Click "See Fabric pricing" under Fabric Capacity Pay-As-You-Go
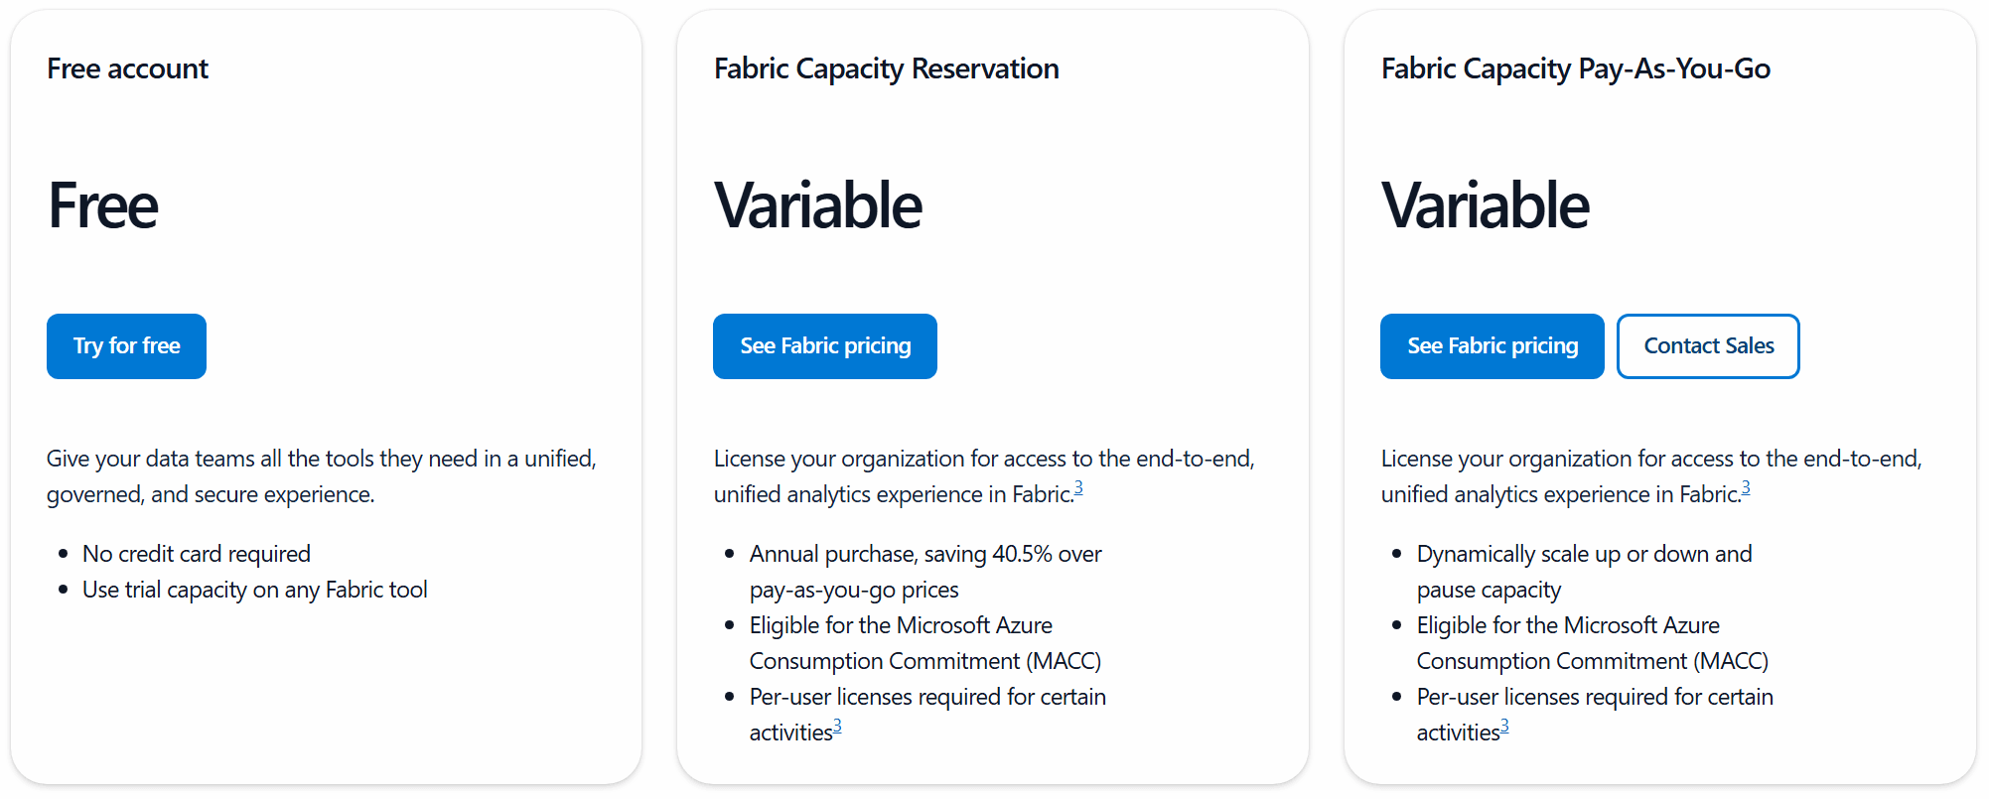Screen dimensions: 1989x799 [x=1492, y=345]
